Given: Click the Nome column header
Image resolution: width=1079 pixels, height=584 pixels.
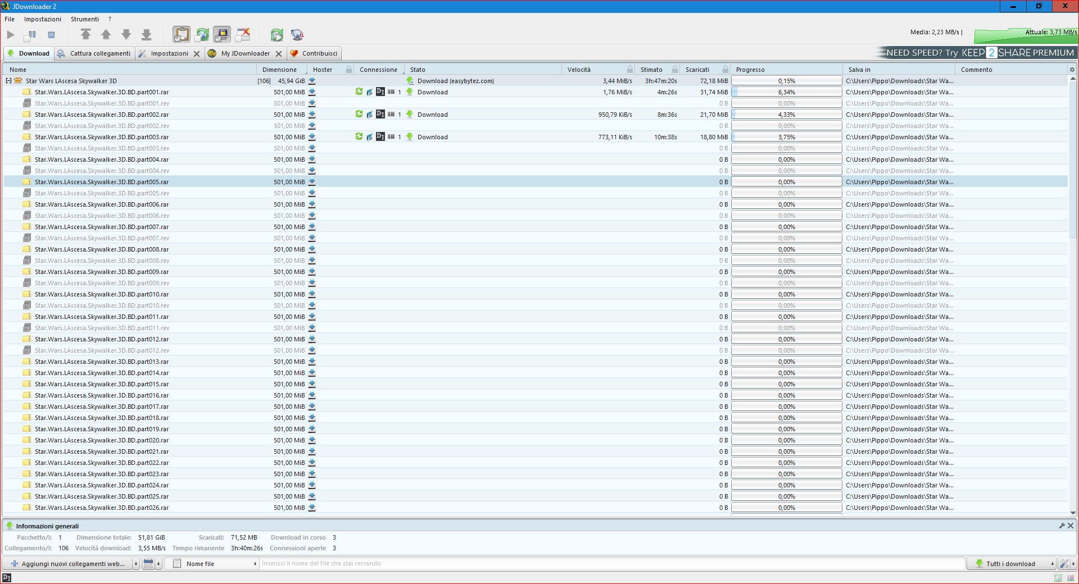Looking at the screenshot, I should (x=130, y=70).
